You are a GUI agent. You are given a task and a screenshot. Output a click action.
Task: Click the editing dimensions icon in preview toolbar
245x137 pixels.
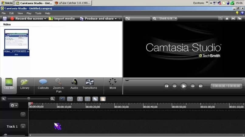tap(128, 18)
